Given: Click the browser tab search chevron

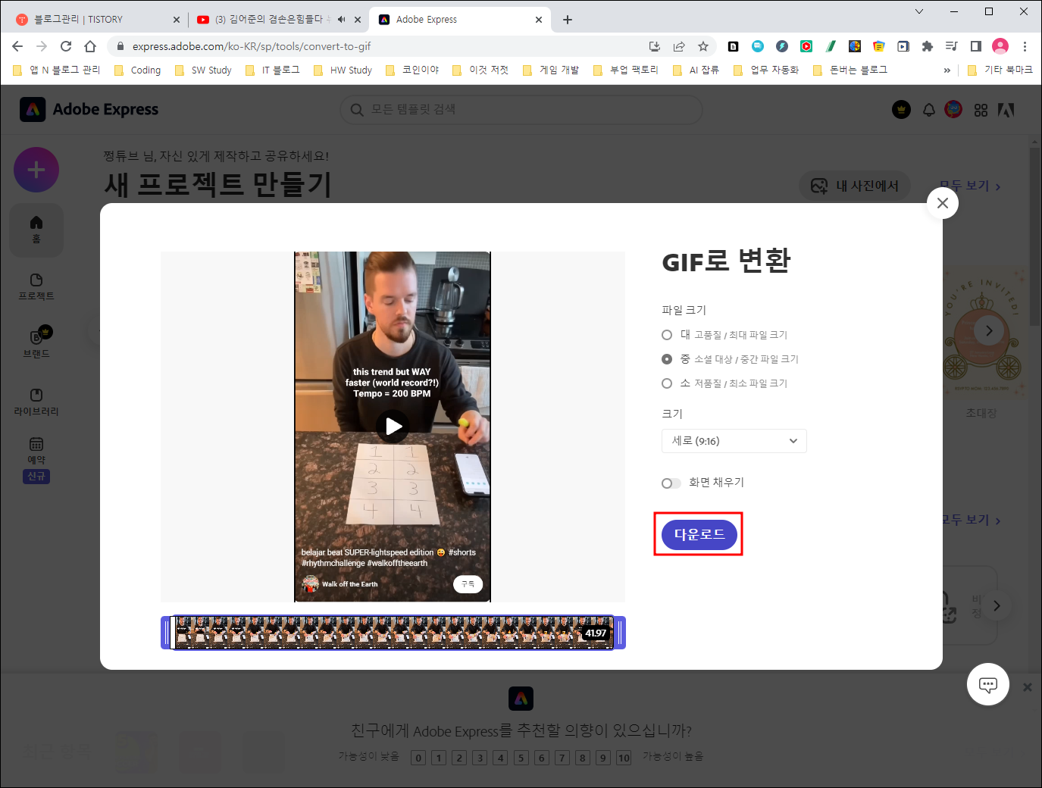Looking at the screenshot, I should (919, 11).
